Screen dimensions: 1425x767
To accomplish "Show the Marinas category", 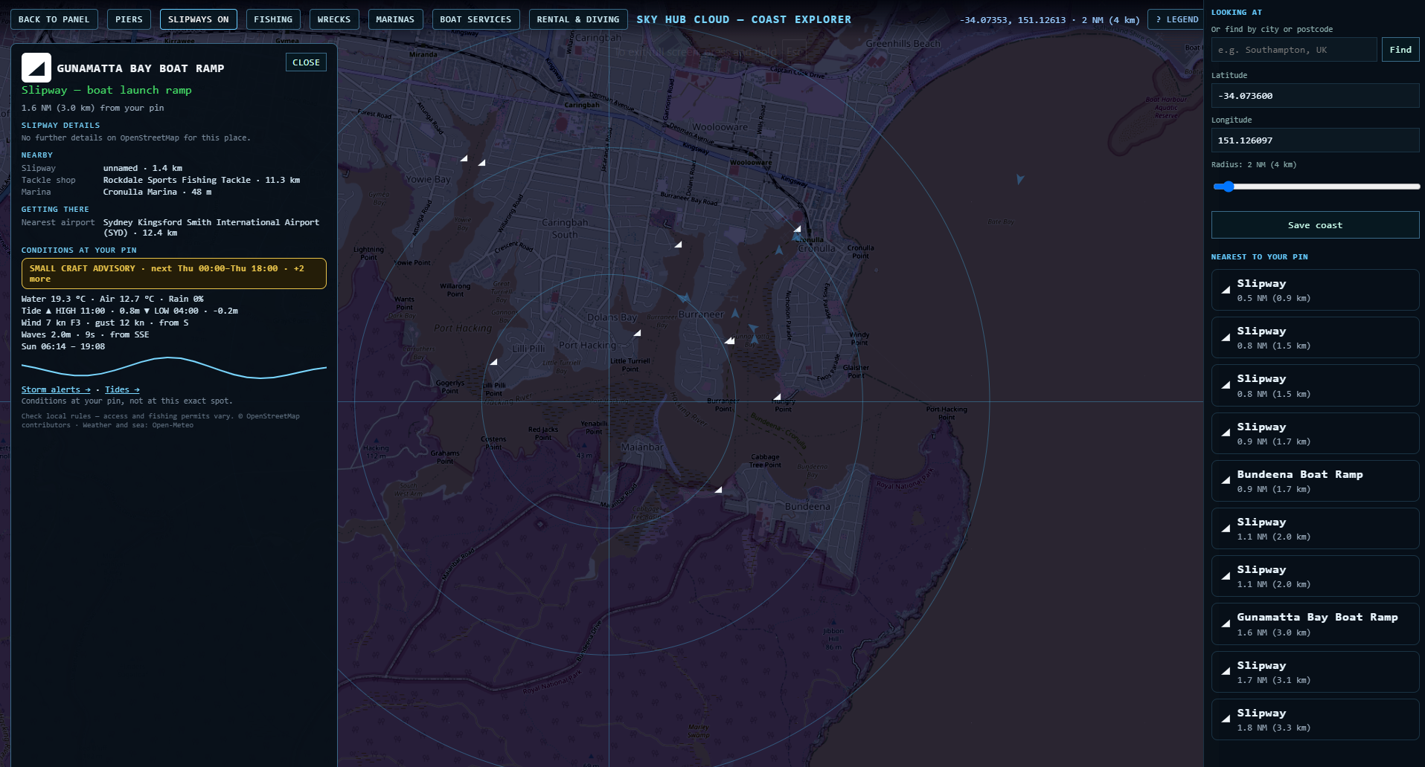I will pyautogui.click(x=395, y=19).
